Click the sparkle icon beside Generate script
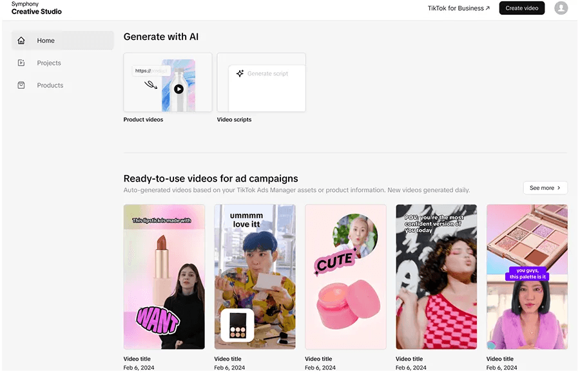580x374 pixels. pos(240,73)
